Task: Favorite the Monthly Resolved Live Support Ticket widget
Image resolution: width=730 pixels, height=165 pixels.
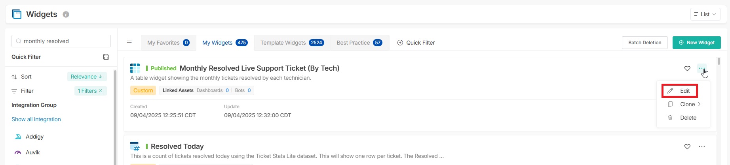Action: (x=687, y=68)
